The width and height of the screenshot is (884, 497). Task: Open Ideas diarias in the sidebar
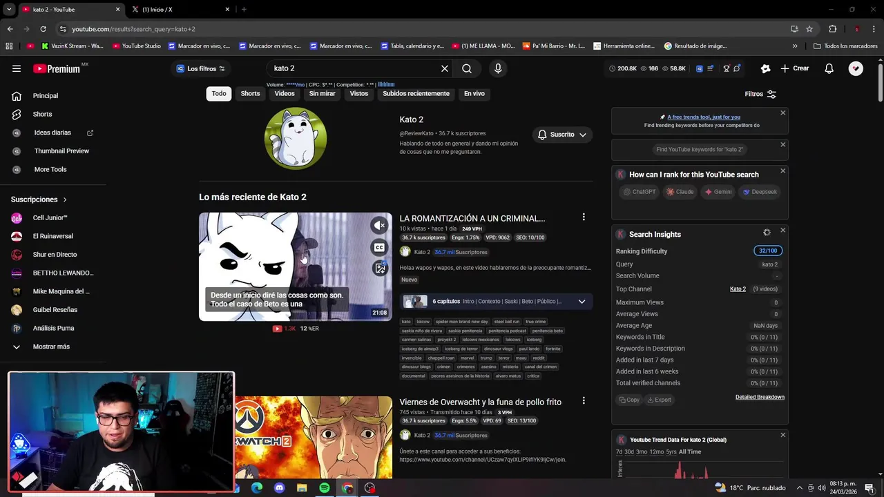tap(54, 133)
